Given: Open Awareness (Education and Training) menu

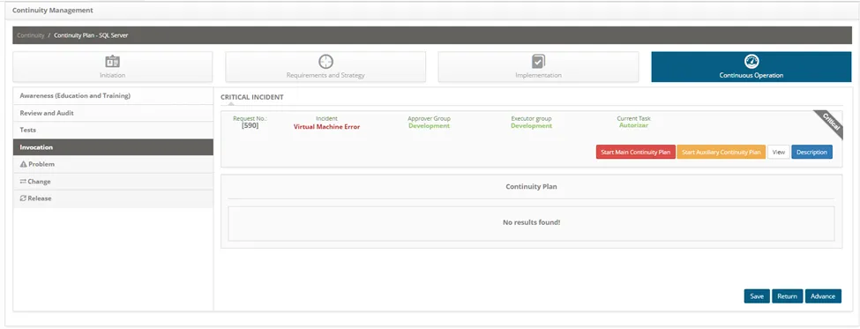Looking at the screenshot, I should [x=113, y=96].
